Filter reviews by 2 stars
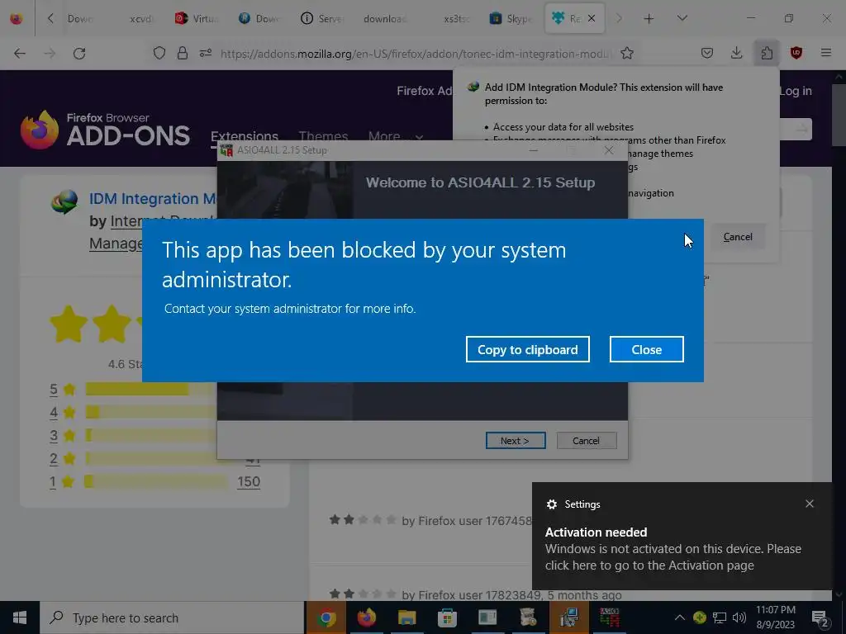This screenshot has height=634, width=846. tap(54, 458)
